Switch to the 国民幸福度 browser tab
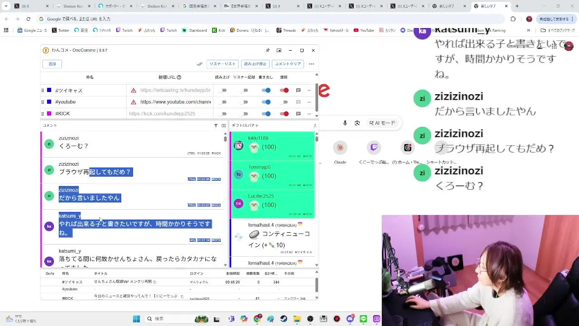This screenshot has width=579, height=326. click(x=199, y=6)
